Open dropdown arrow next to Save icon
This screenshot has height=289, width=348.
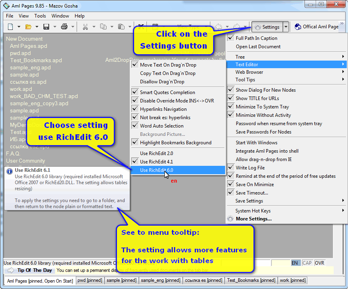tap(55, 27)
